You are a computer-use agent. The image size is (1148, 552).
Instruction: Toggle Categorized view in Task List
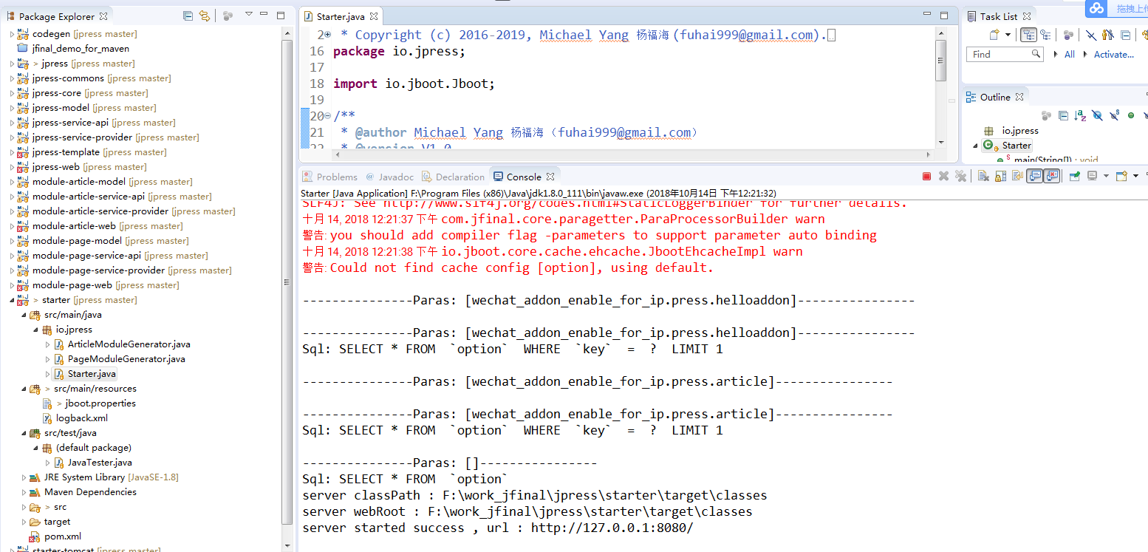click(1028, 35)
